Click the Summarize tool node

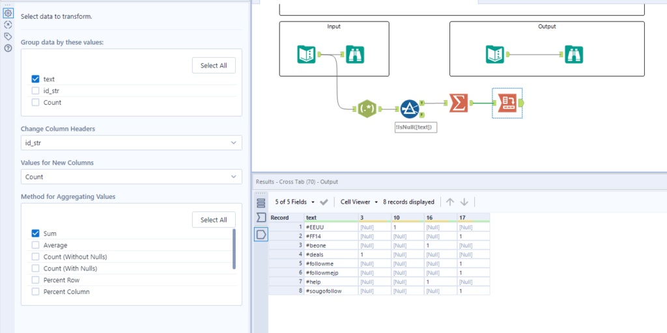[459, 103]
